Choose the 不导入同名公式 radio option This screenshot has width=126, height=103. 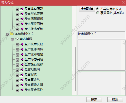point(97,9)
